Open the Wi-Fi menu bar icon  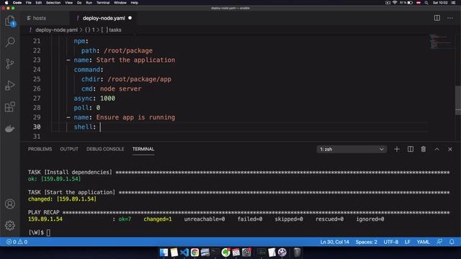(395, 3)
